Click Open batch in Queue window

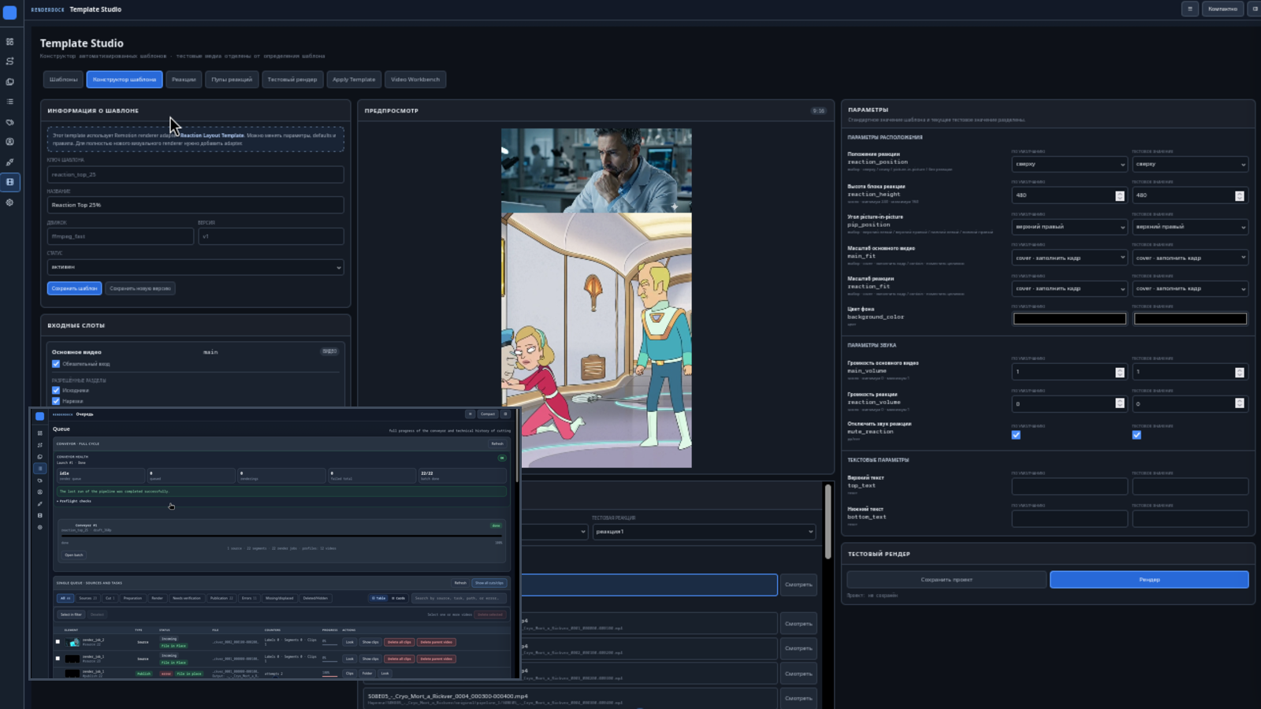(x=74, y=555)
